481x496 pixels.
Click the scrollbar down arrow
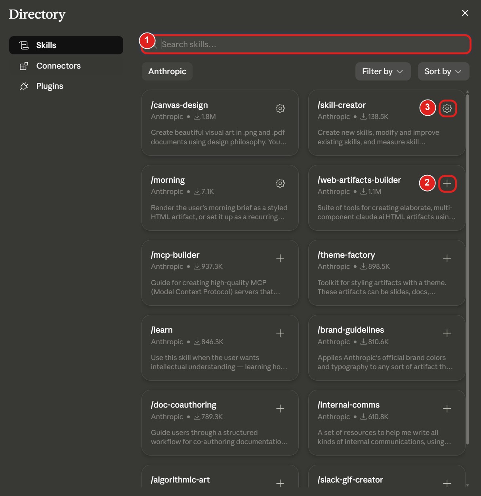click(468, 485)
